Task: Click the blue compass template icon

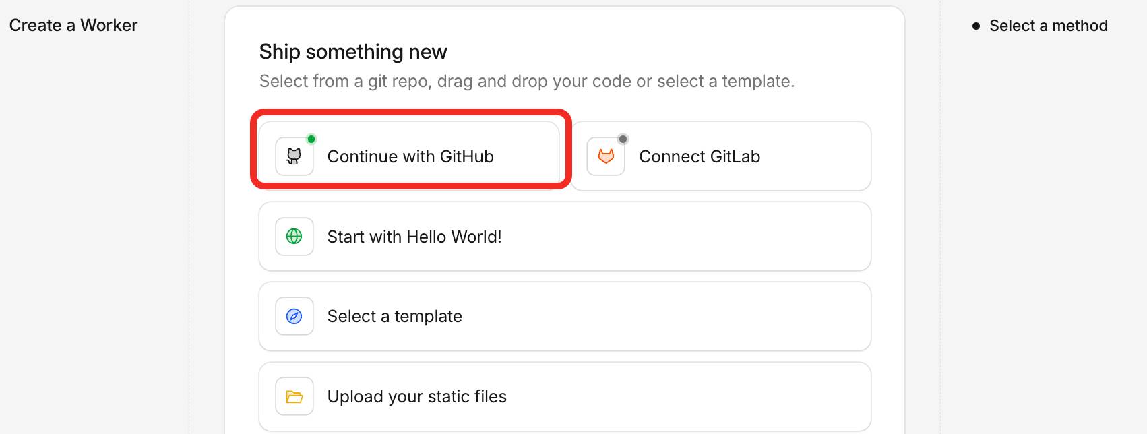Action: tap(294, 316)
